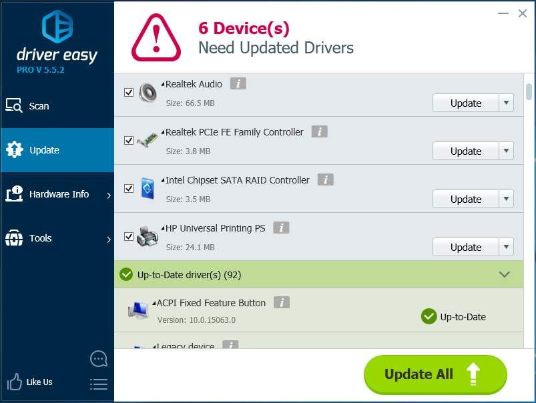Screen dimensions: 536x403
Task: Open info for Intel Chipset SATA RAID Controller
Action: coord(326,179)
